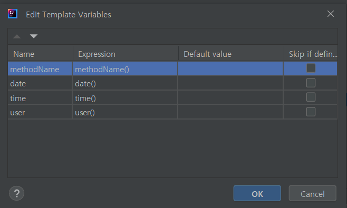347x208 pixels.
Task: Click the time() expression cell
Action: pos(125,98)
